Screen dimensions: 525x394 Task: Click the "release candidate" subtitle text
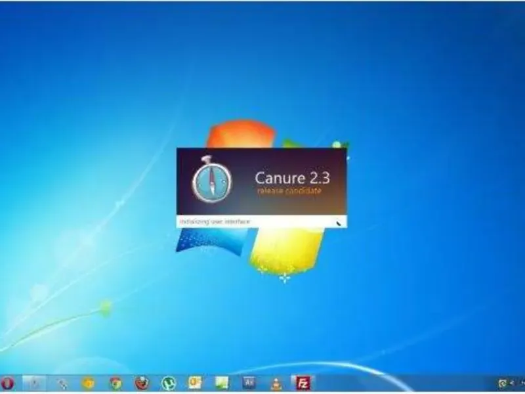click(x=289, y=191)
